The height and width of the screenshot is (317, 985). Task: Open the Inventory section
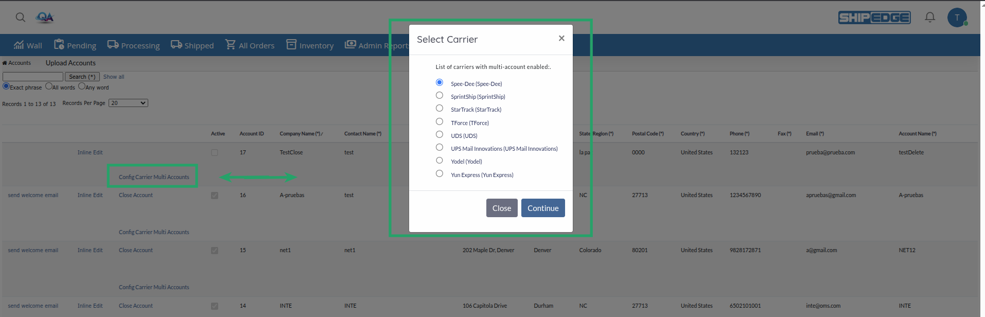click(x=309, y=45)
